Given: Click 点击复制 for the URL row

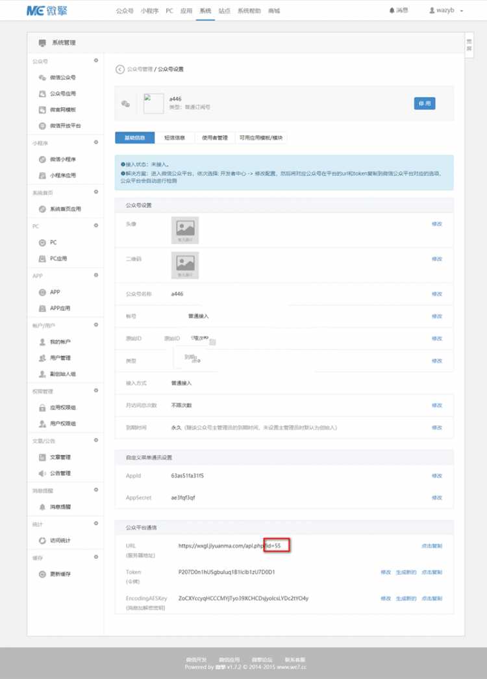Looking at the screenshot, I should click(432, 546).
